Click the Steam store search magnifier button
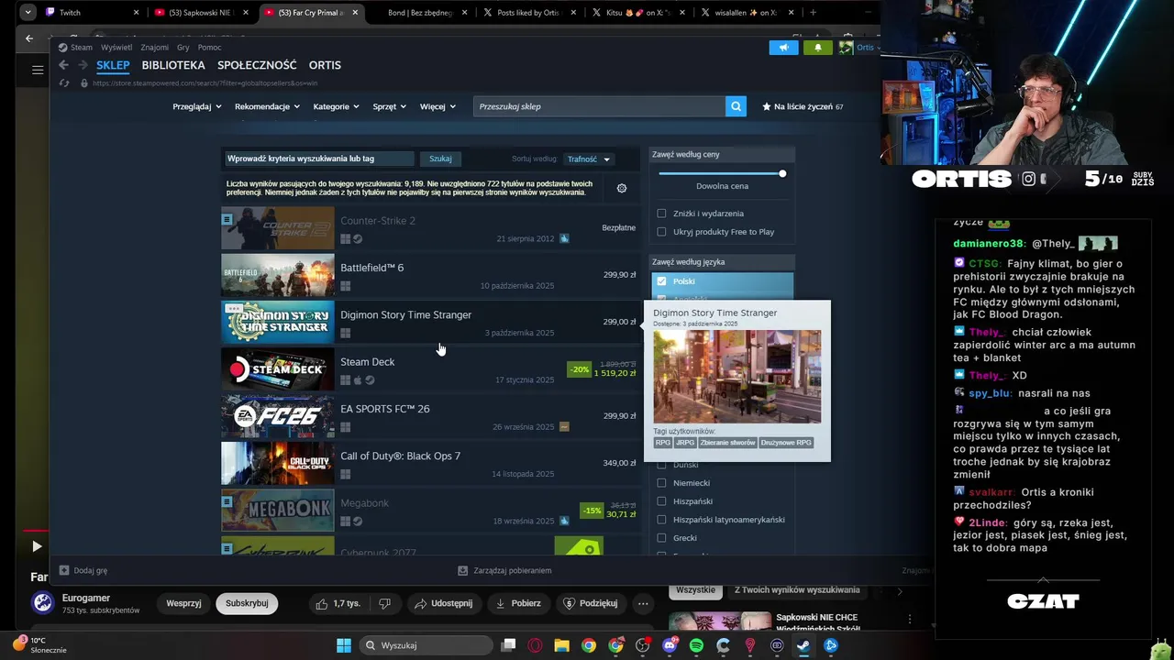This screenshot has height=660, width=1174. [736, 106]
